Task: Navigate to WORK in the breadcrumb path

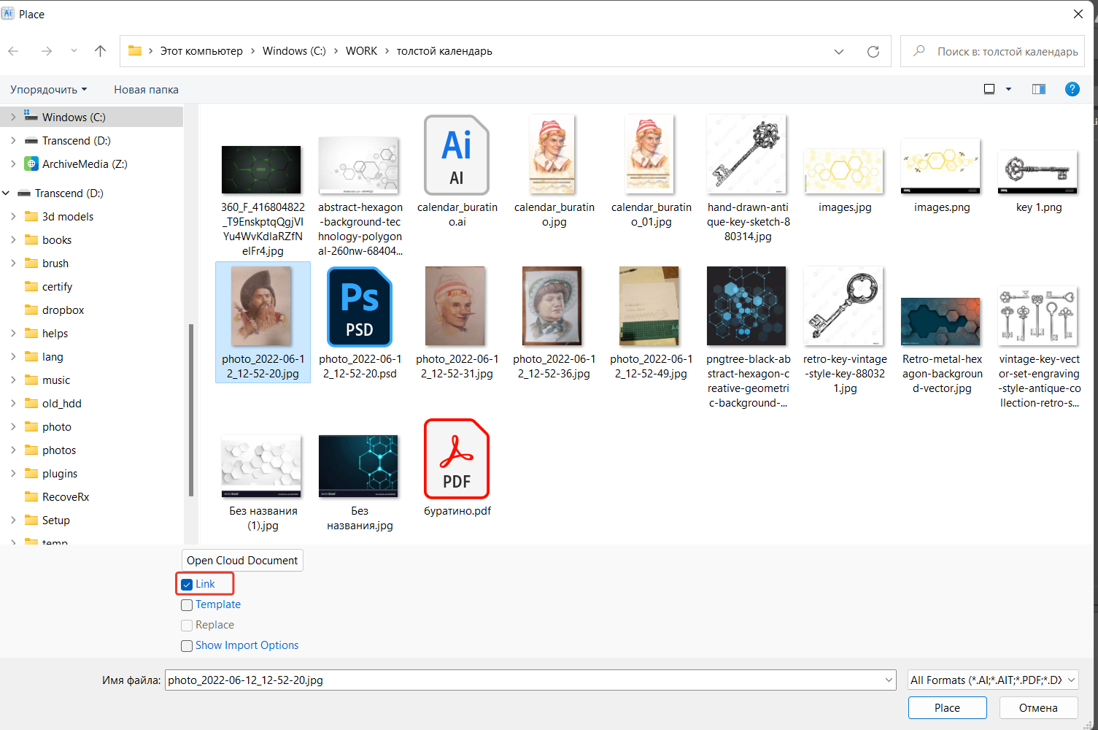Action: point(361,50)
